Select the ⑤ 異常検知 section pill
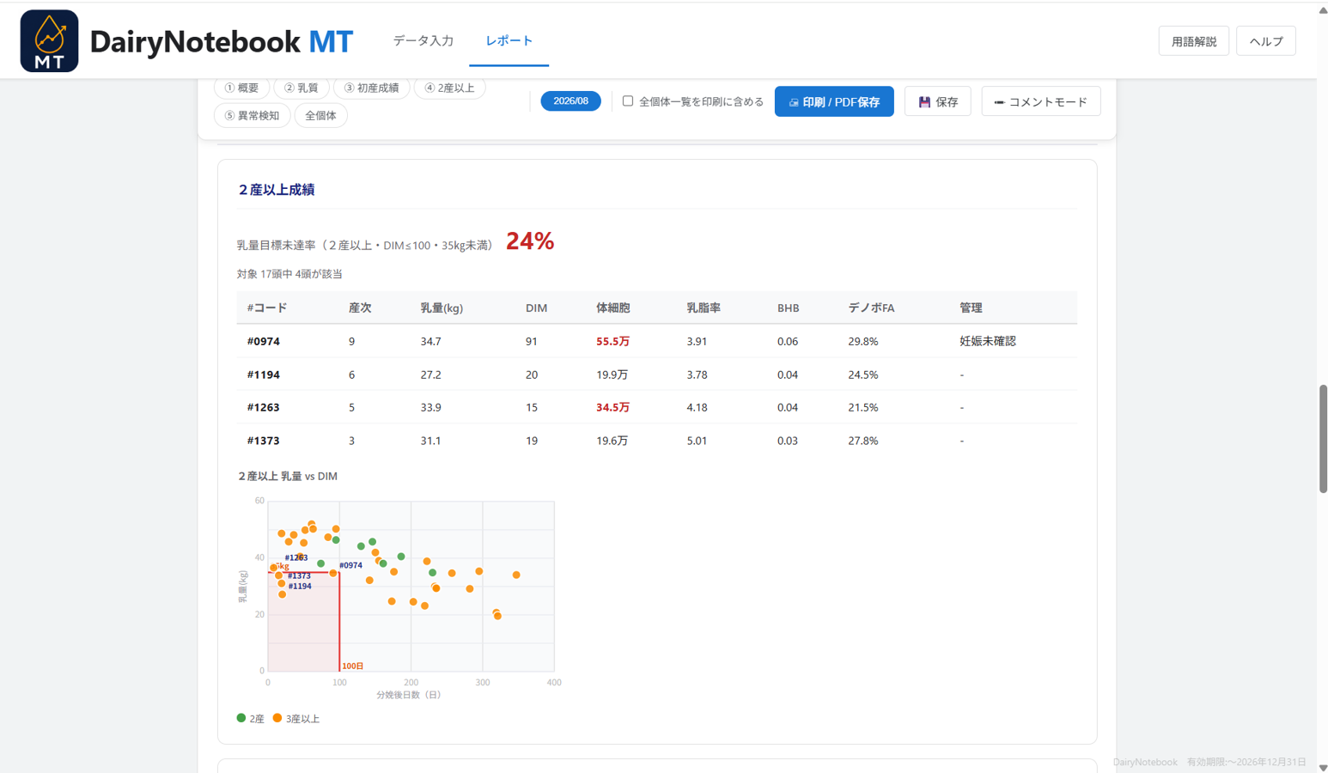Image resolution: width=1328 pixels, height=773 pixels. tap(252, 115)
